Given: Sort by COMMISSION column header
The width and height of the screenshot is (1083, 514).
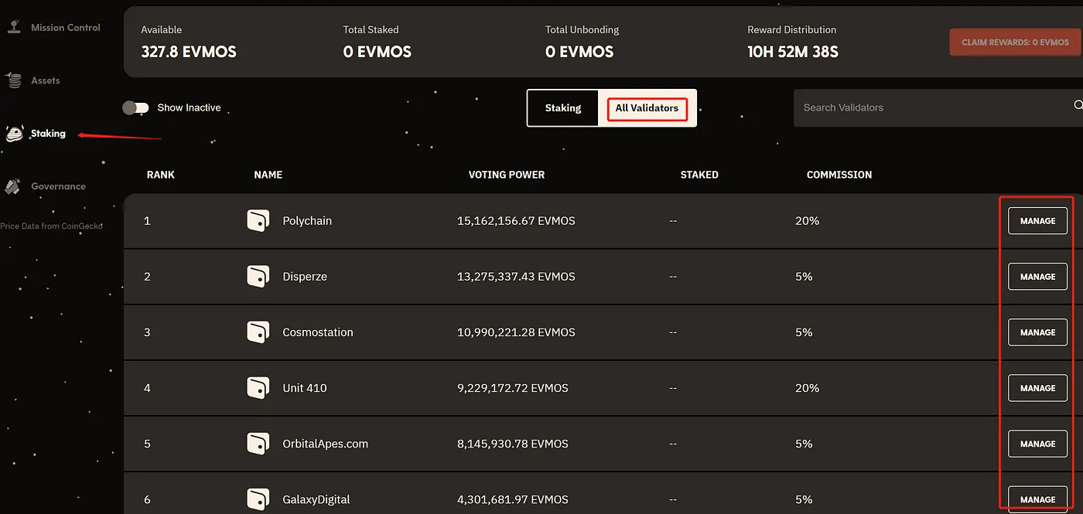Looking at the screenshot, I should coord(839,175).
